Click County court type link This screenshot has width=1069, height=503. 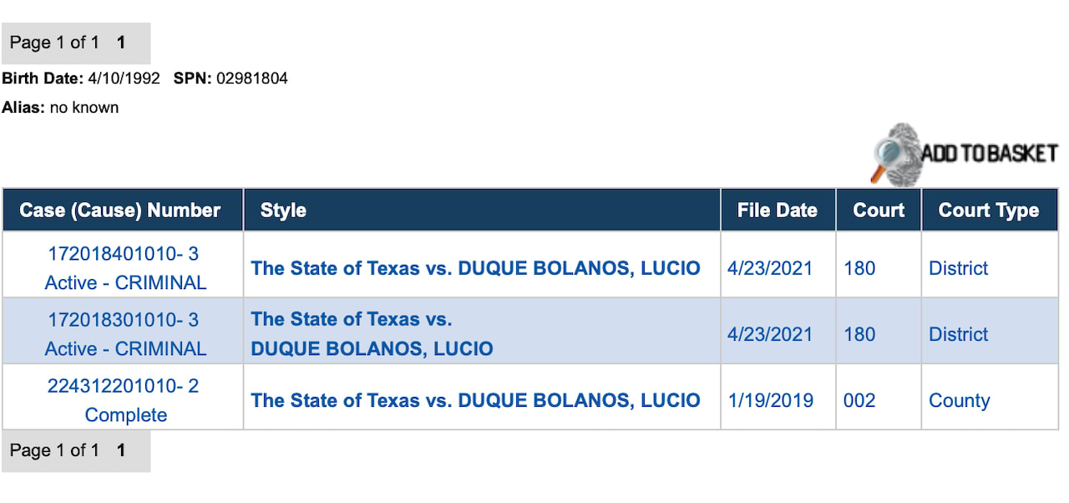(x=959, y=400)
